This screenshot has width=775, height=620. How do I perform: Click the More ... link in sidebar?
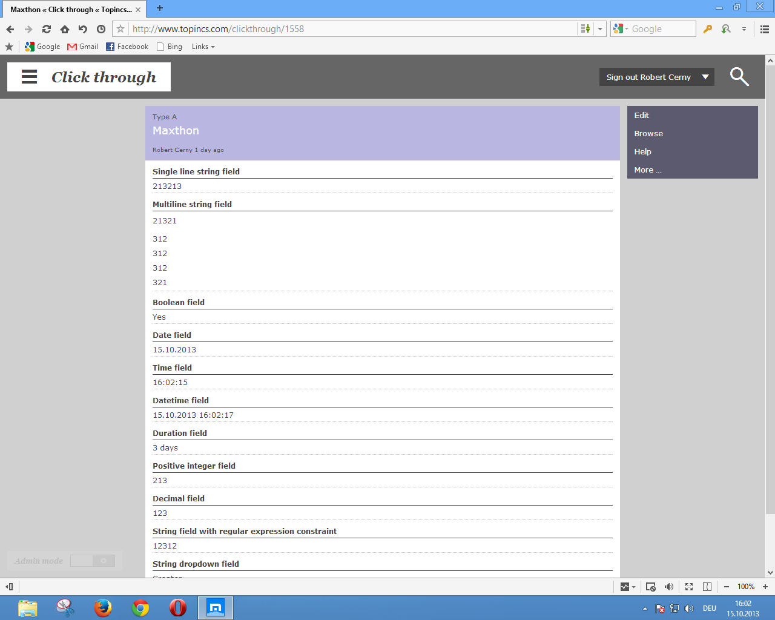click(647, 170)
